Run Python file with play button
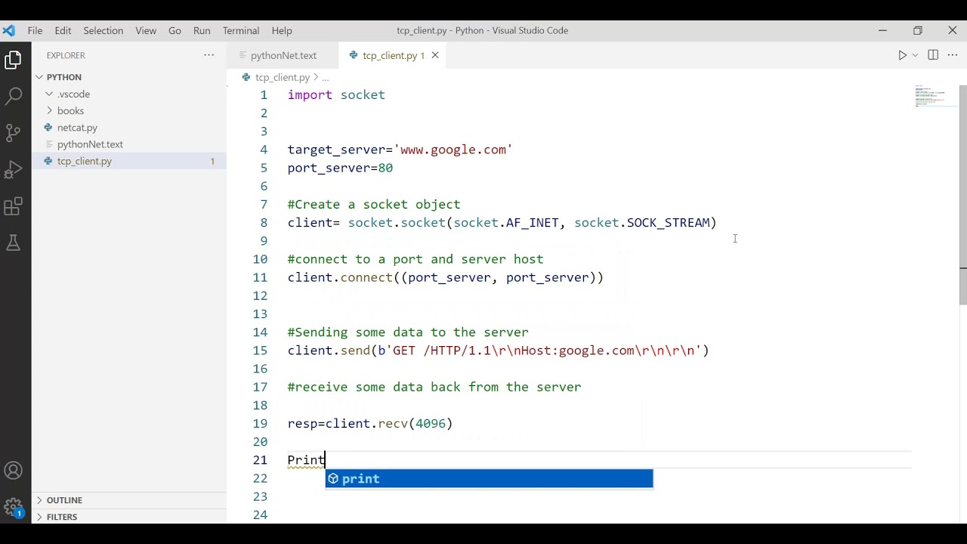 (902, 55)
